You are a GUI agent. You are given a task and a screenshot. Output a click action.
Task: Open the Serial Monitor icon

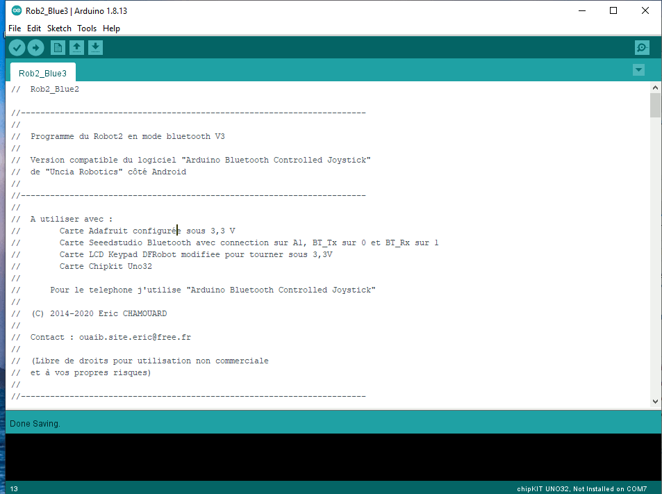coord(642,48)
